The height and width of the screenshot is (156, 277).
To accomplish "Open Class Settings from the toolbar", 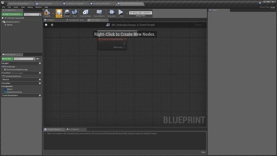I will coord(85,13).
